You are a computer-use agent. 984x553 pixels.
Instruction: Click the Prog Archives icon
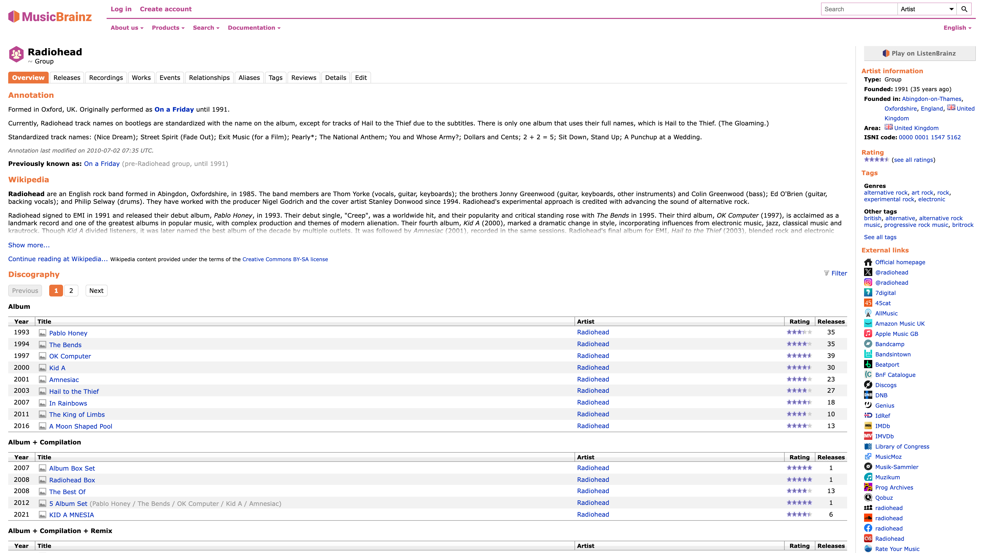(x=868, y=487)
